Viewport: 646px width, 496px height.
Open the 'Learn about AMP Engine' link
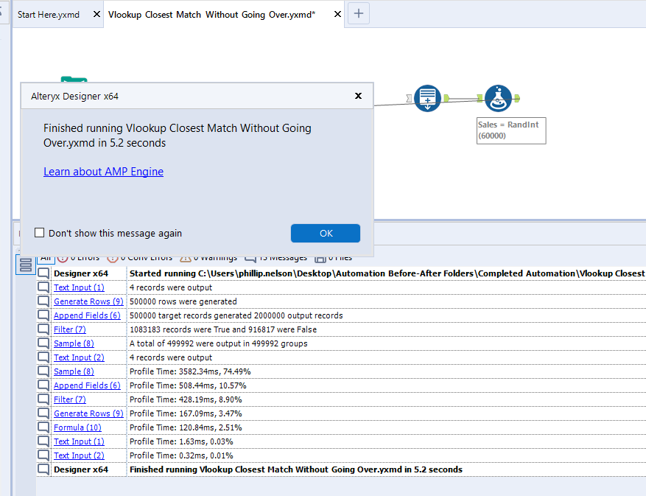click(103, 172)
